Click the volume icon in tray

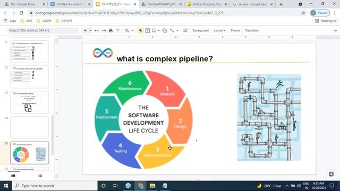click(x=299, y=186)
